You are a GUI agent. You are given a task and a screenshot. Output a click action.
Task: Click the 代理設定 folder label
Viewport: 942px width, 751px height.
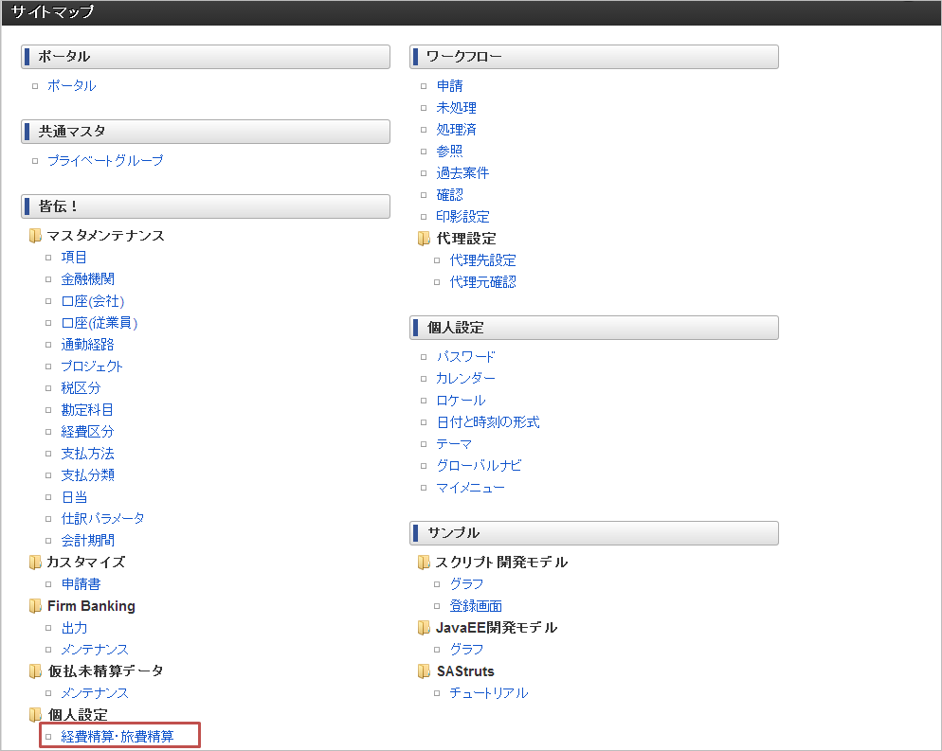click(x=466, y=239)
